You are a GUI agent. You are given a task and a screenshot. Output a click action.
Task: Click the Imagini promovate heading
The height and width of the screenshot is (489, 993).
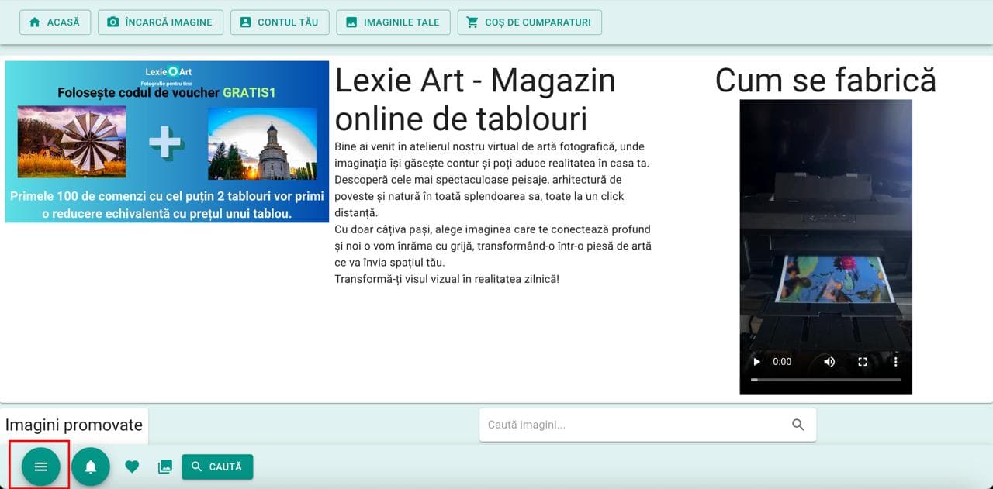[x=74, y=425]
